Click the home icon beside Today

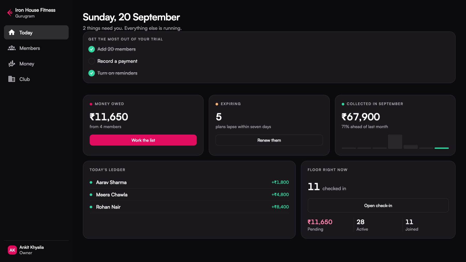12,32
